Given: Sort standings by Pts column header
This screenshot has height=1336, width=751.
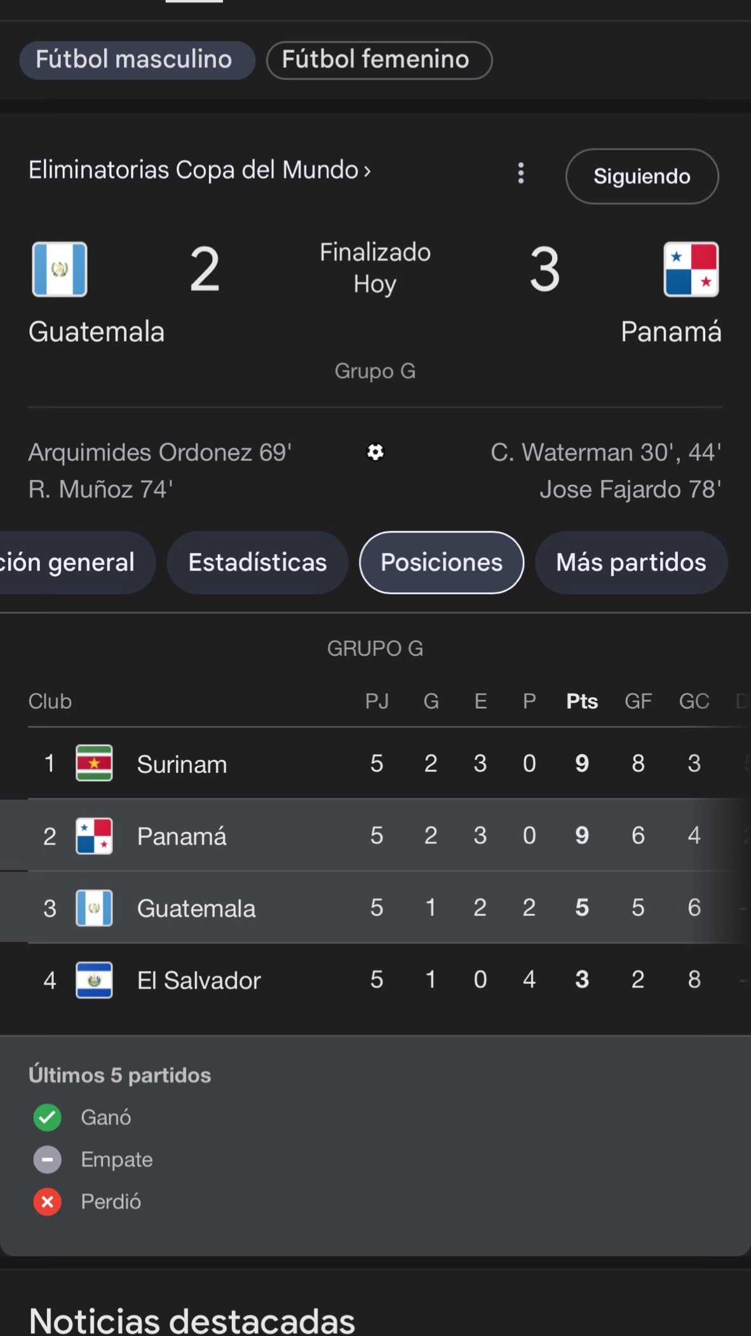Looking at the screenshot, I should (x=582, y=701).
